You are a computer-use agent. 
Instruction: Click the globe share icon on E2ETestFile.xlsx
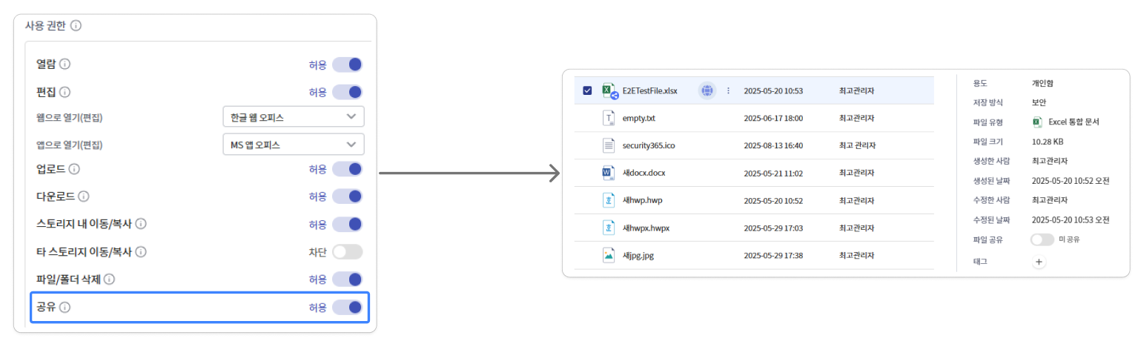(707, 90)
